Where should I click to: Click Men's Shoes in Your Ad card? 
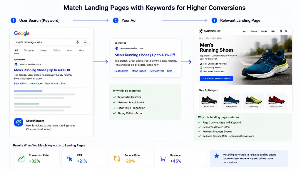(139, 71)
